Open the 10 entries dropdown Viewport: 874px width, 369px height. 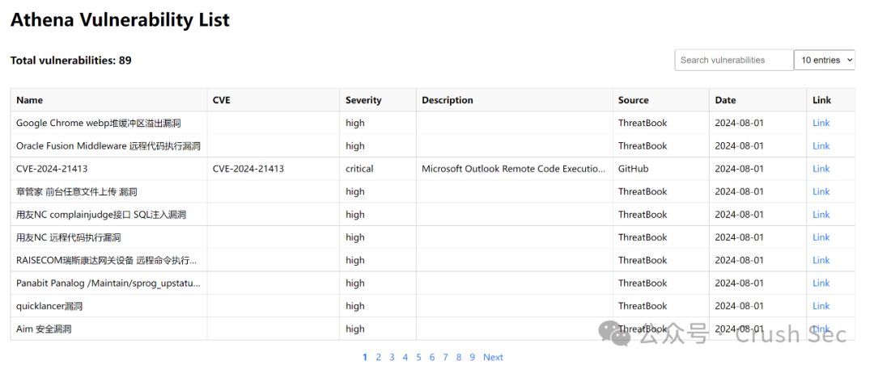tap(825, 60)
